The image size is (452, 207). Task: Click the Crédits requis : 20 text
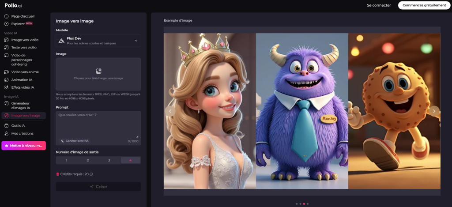(x=74, y=174)
